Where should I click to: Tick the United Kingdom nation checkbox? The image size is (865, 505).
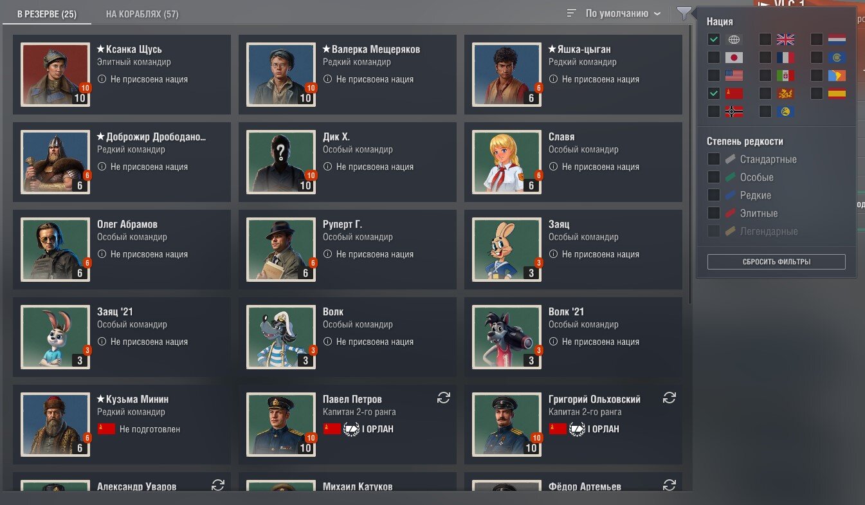(765, 39)
